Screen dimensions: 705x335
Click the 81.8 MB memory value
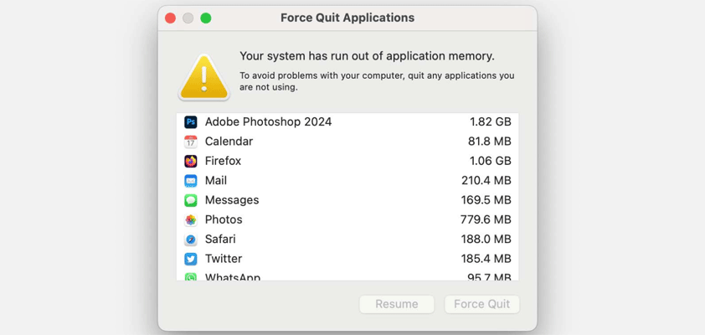pyautogui.click(x=490, y=142)
